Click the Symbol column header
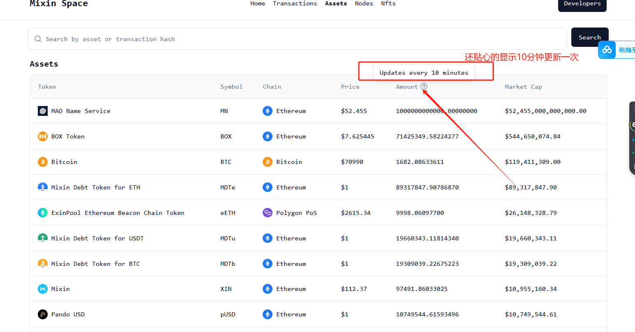The width and height of the screenshot is (635, 332). (x=231, y=87)
